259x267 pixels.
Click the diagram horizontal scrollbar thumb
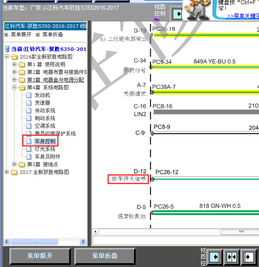(240, 232)
